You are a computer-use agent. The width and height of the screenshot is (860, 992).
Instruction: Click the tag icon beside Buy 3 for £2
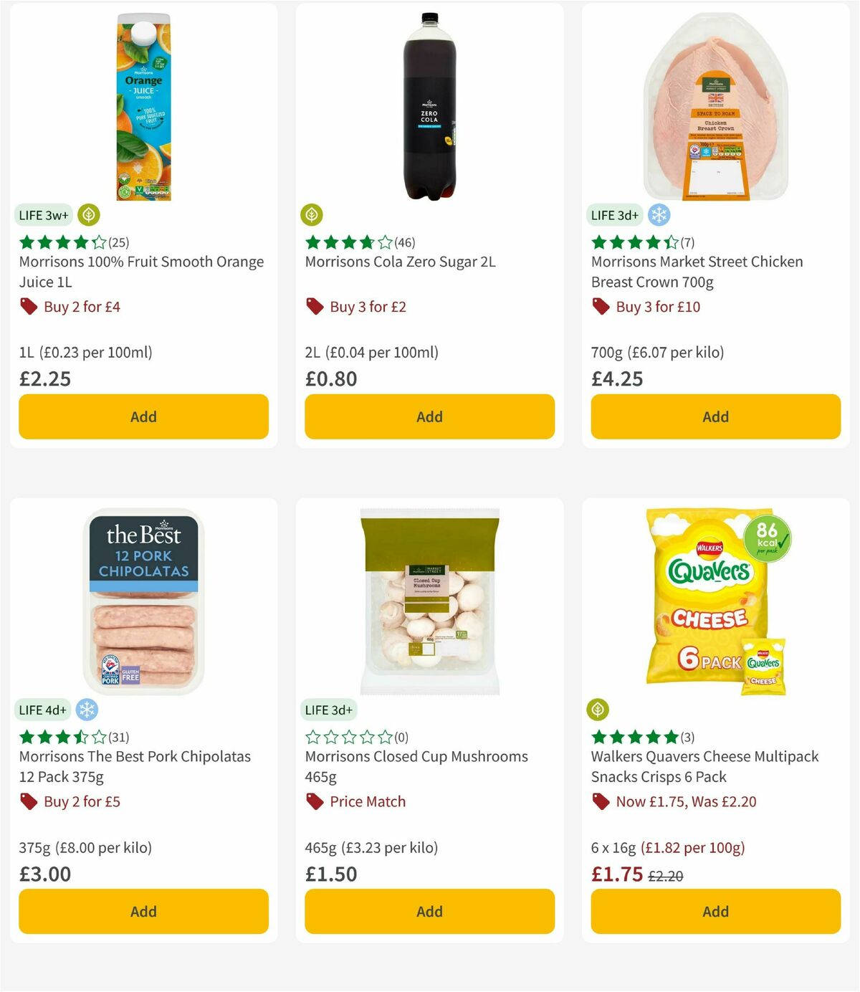tap(315, 306)
